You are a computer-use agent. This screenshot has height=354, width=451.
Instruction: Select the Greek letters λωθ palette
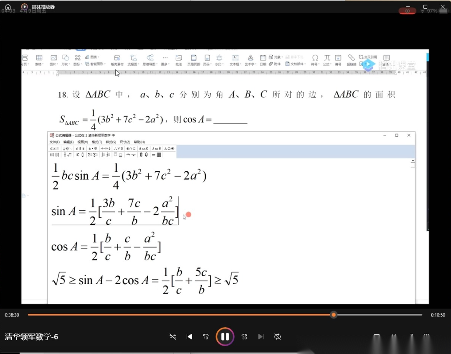[157, 148]
